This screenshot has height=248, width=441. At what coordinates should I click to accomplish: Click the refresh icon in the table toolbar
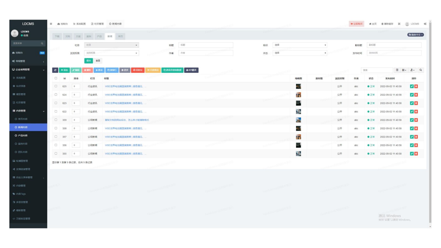(55, 70)
